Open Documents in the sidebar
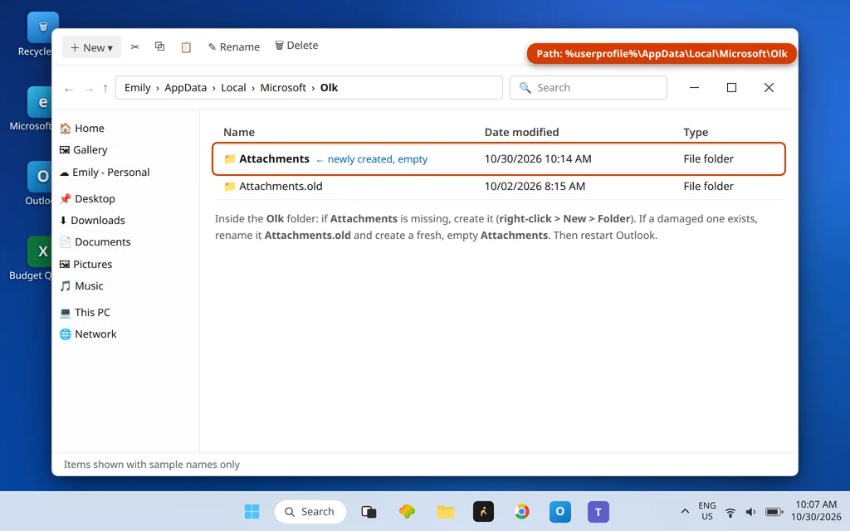Image resolution: width=850 pixels, height=531 pixels. point(95,242)
